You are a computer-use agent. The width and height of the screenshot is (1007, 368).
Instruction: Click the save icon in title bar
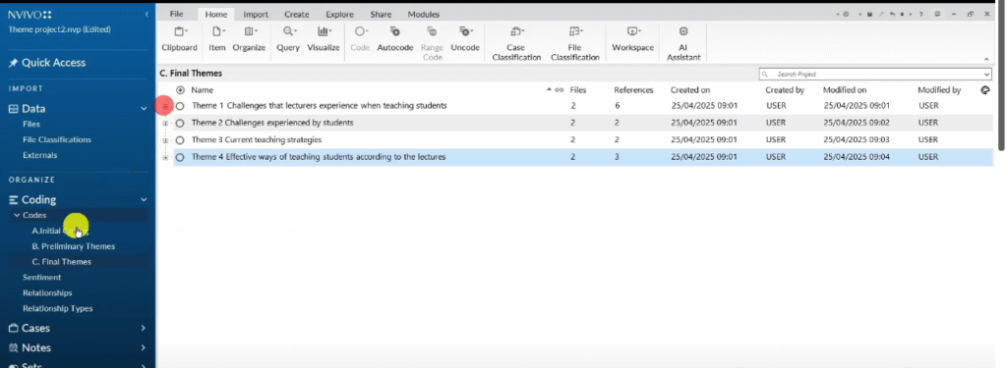(x=870, y=14)
